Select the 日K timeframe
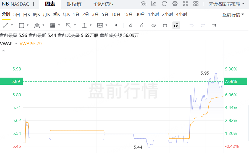 click(27, 15)
